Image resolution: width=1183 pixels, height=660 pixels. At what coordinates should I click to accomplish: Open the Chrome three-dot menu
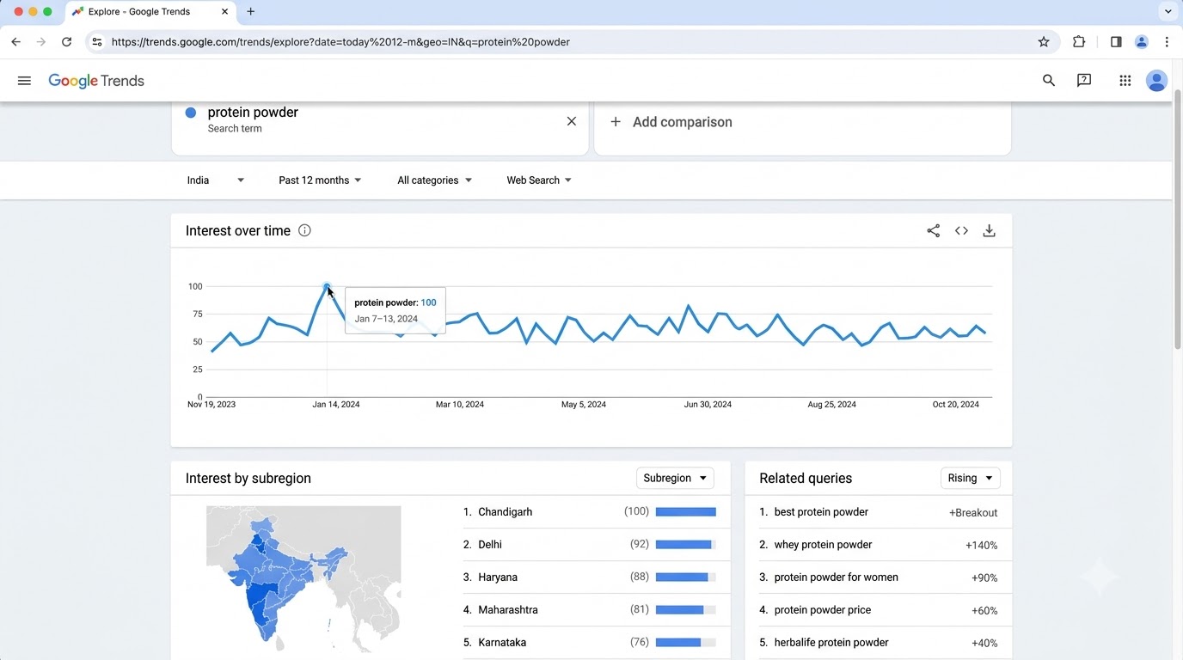point(1167,41)
